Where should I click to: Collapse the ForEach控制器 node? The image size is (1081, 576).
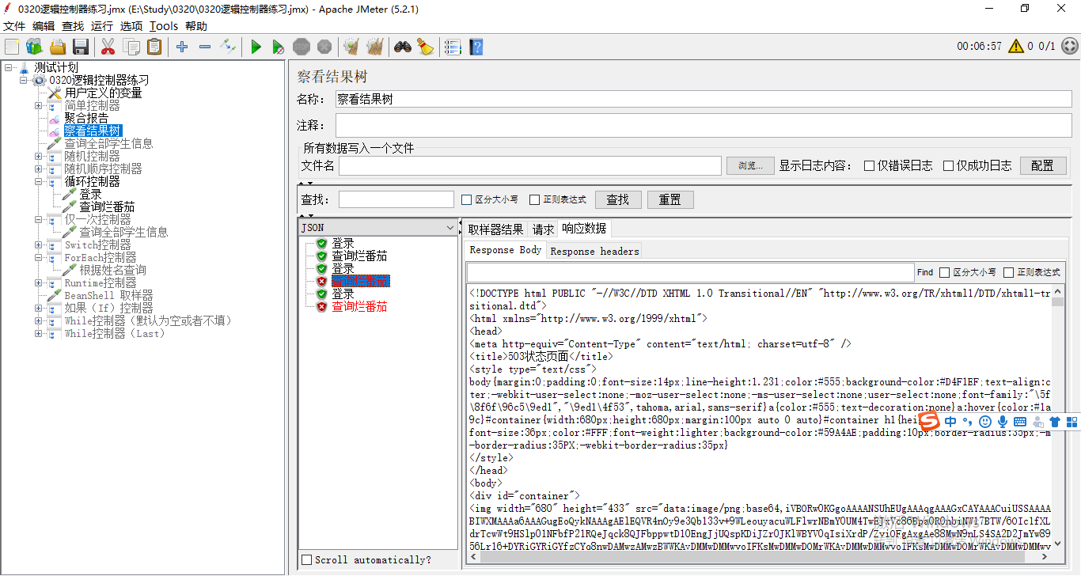[x=38, y=257]
